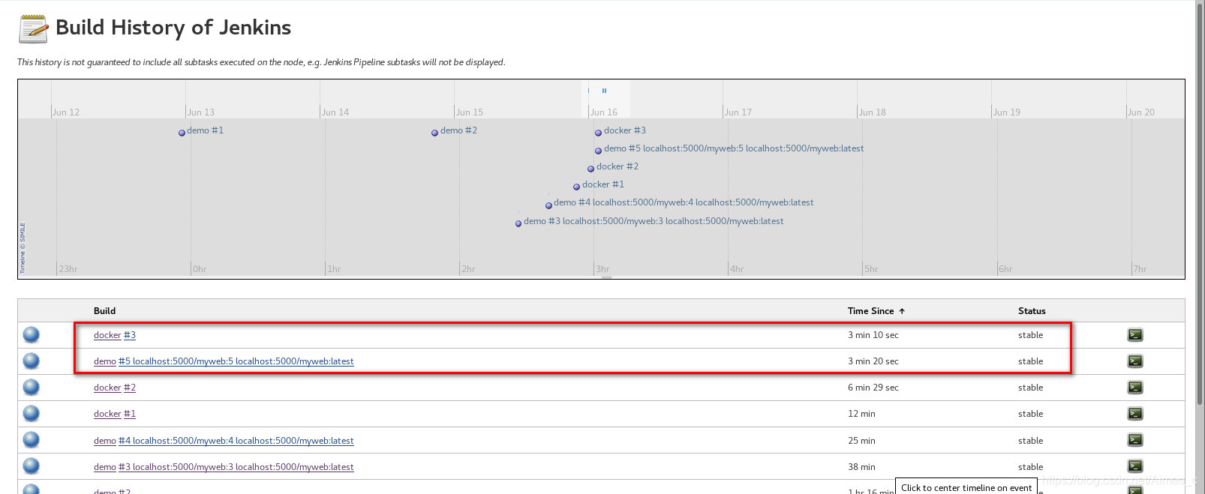The height and width of the screenshot is (494, 1205).
Task: Click '12 min' time cell
Action: pos(861,414)
